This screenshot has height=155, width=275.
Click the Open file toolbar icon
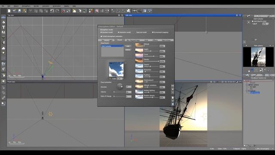coord(14,11)
